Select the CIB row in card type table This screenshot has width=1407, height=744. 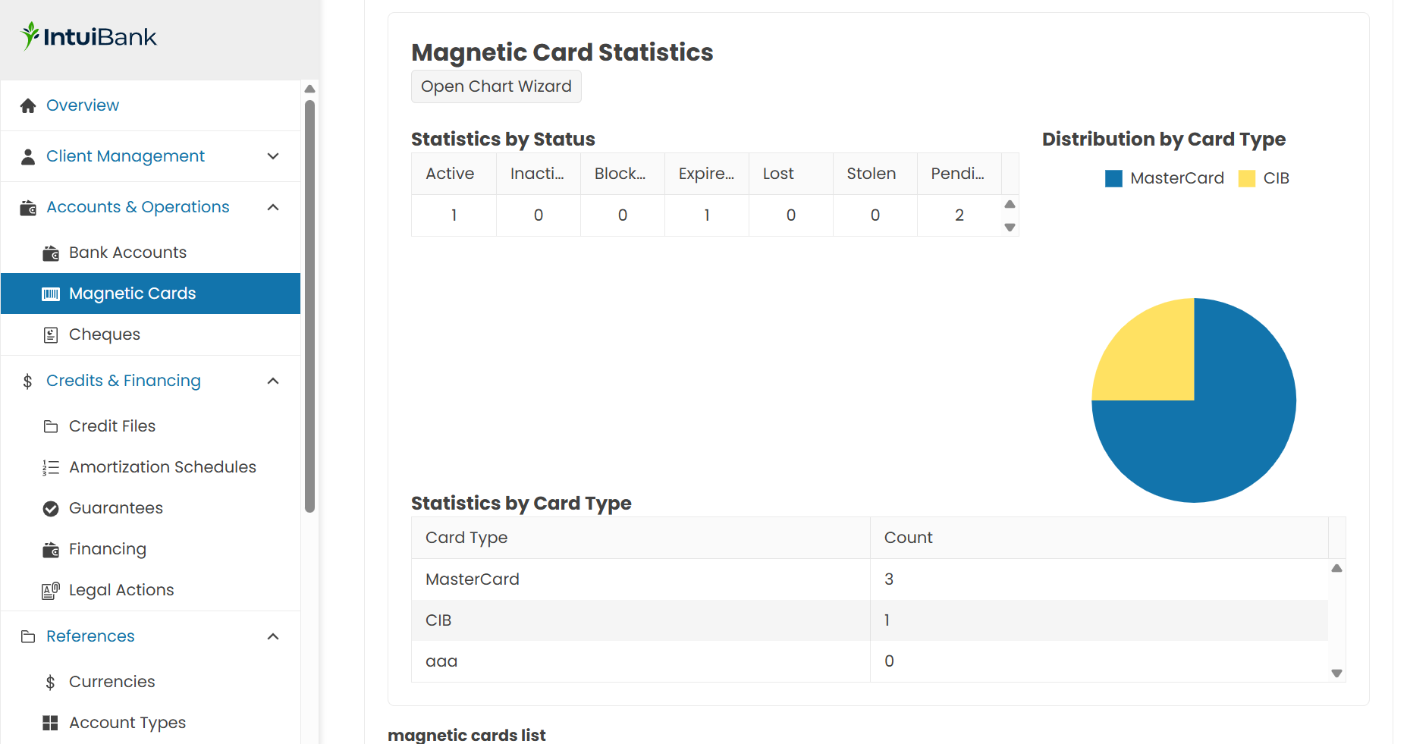point(870,620)
